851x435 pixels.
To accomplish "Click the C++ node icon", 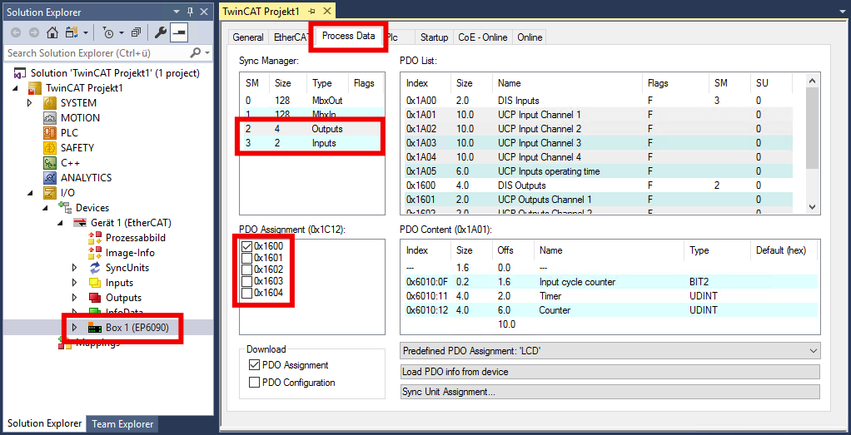I will pyautogui.click(x=50, y=163).
